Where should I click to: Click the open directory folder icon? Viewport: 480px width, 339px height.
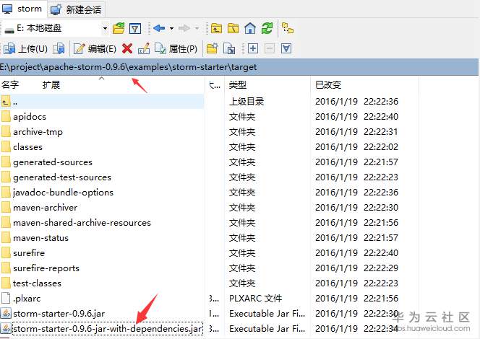(119, 28)
